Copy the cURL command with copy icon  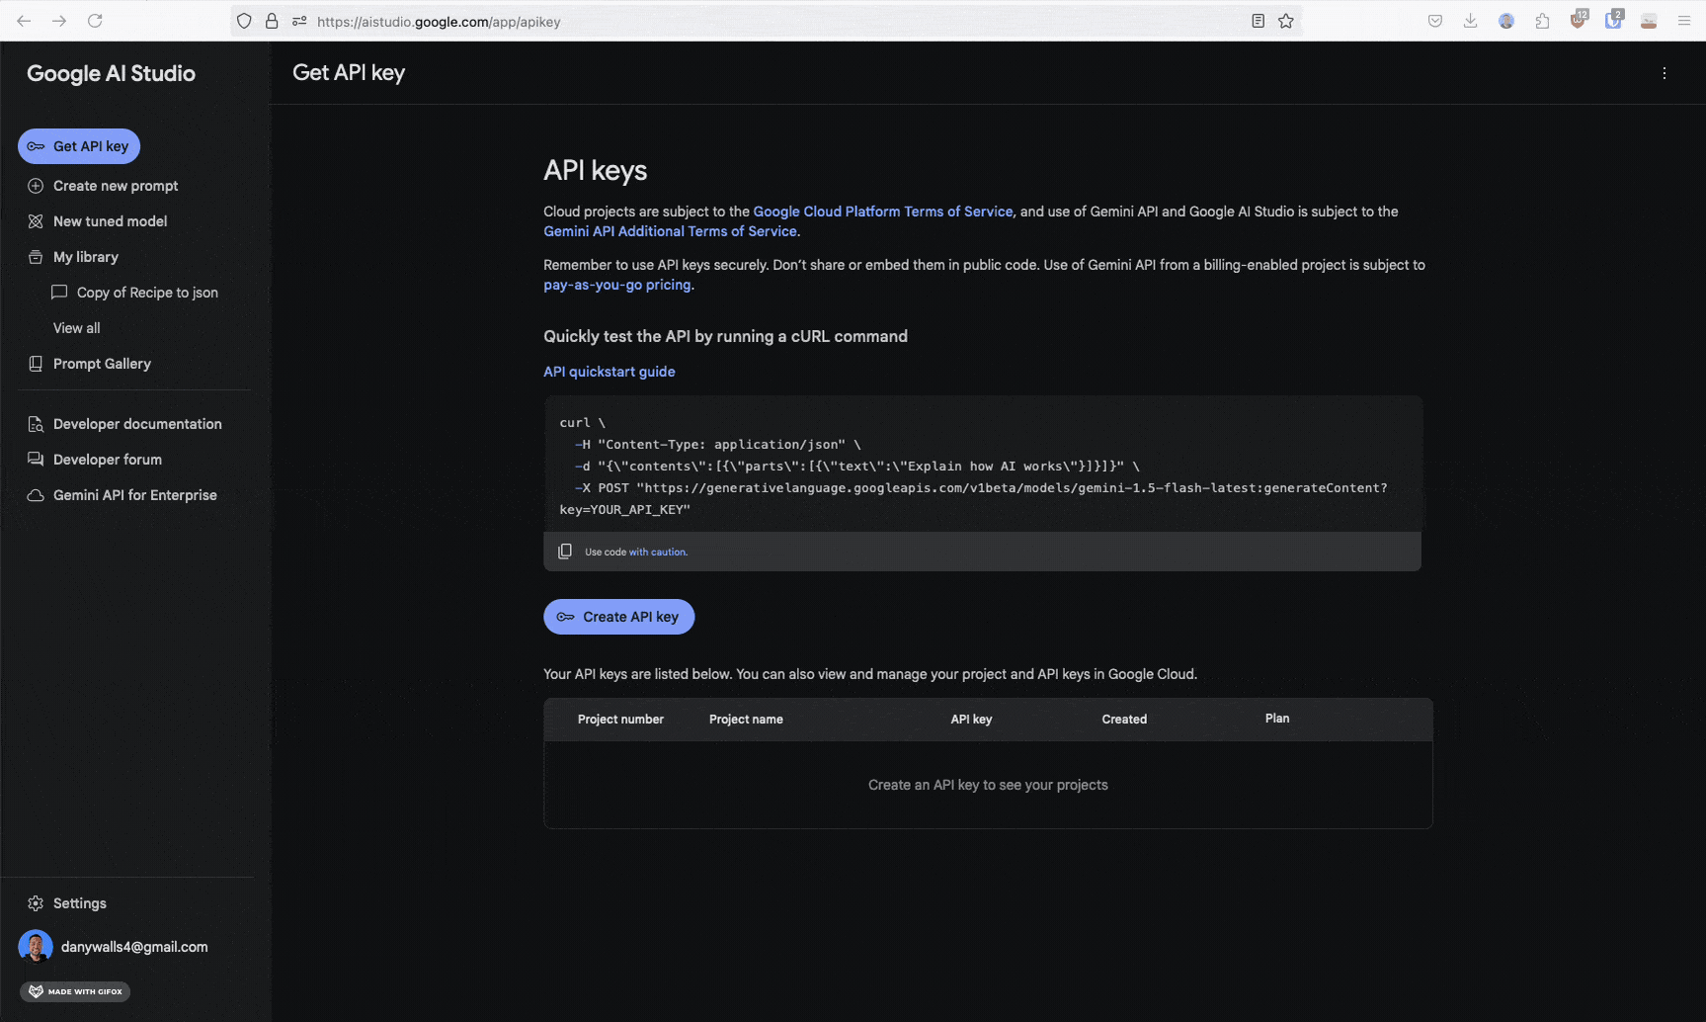click(565, 552)
